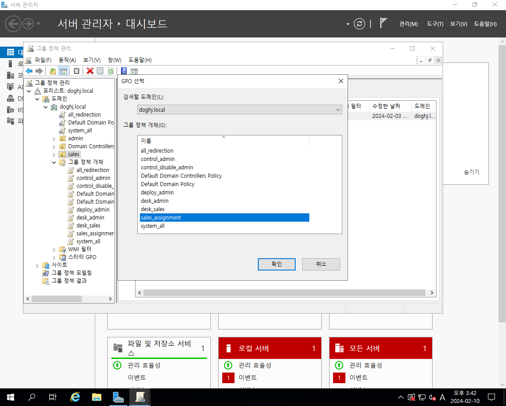Close the GPO 선택 dialog with X

pyautogui.click(x=341, y=81)
